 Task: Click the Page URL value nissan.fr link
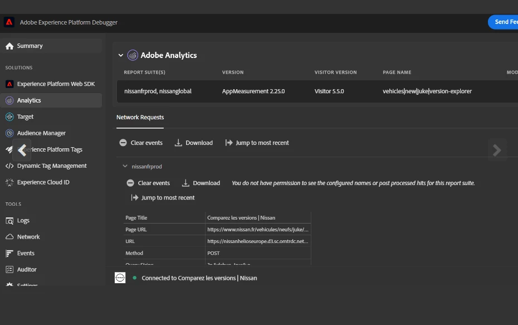tap(258, 230)
